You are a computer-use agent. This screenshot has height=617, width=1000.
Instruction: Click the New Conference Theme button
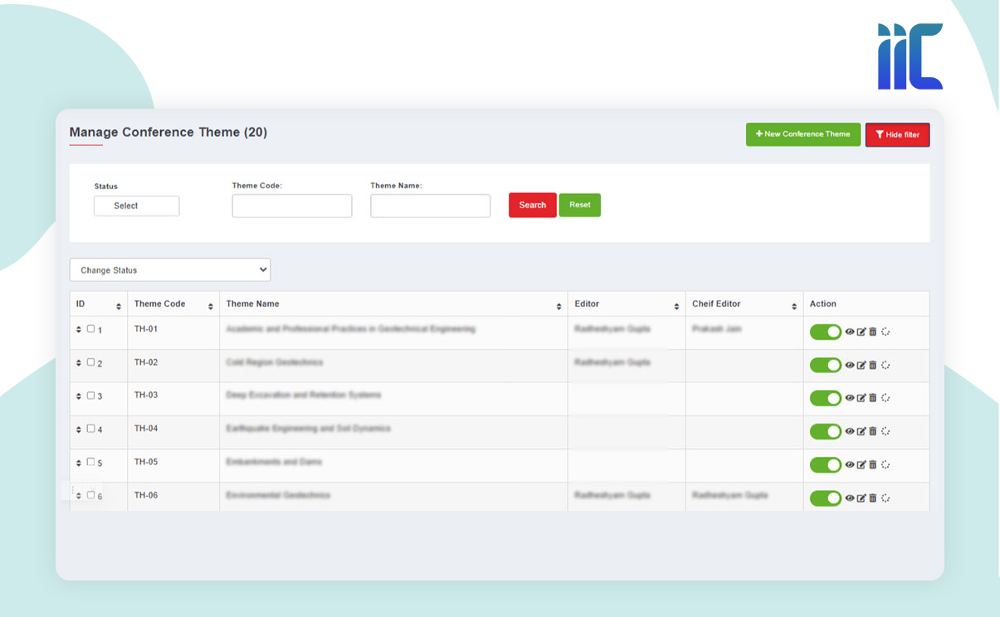pyautogui.click(x=802, y=134)
